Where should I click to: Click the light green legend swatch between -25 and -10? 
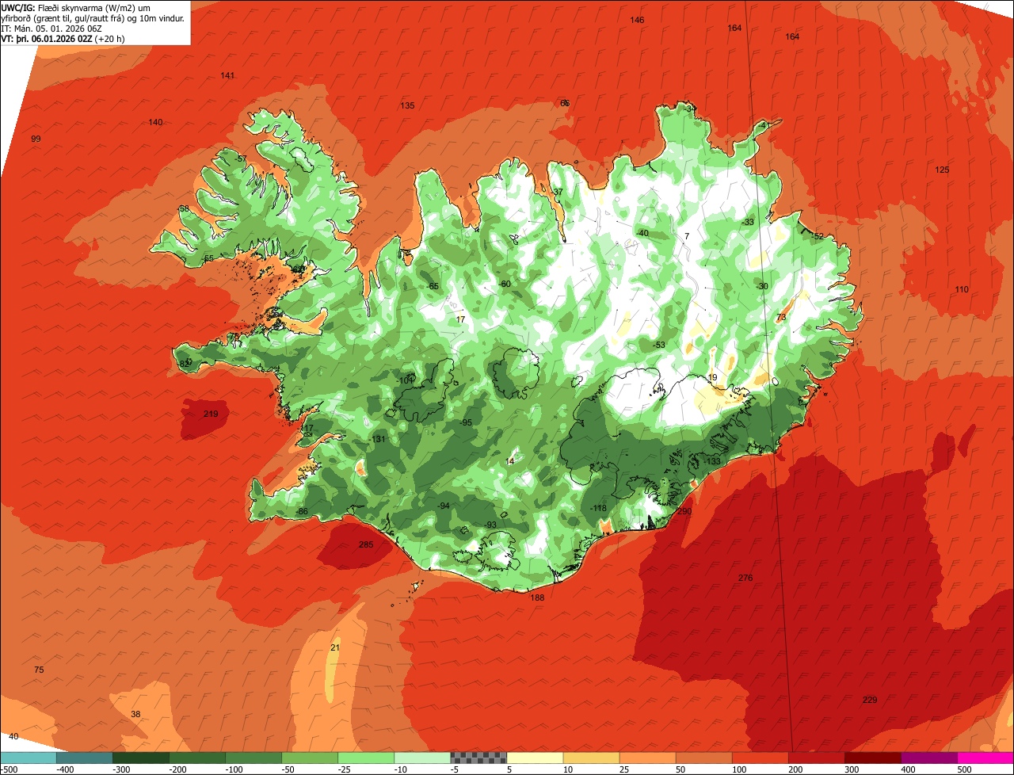[x=366, y=758]
